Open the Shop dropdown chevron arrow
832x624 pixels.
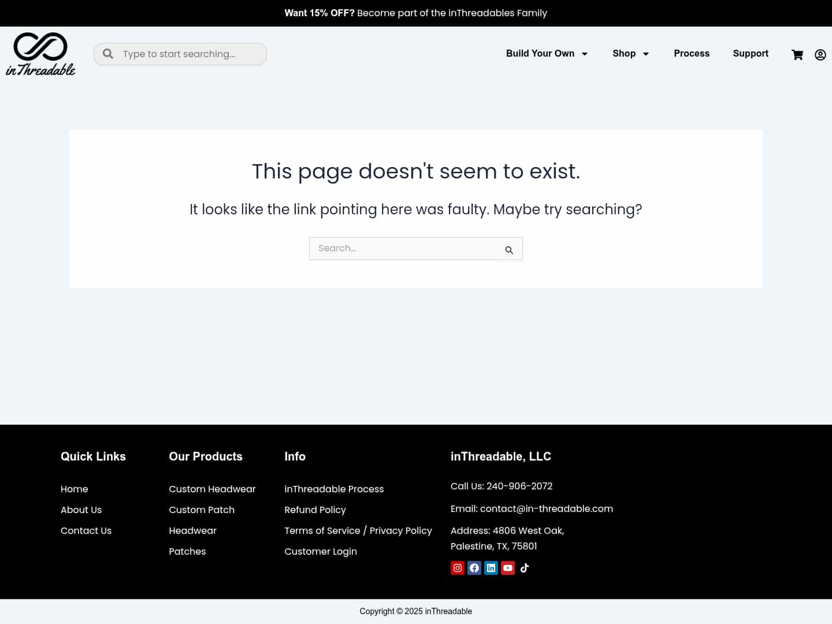[x=646, y=54]
